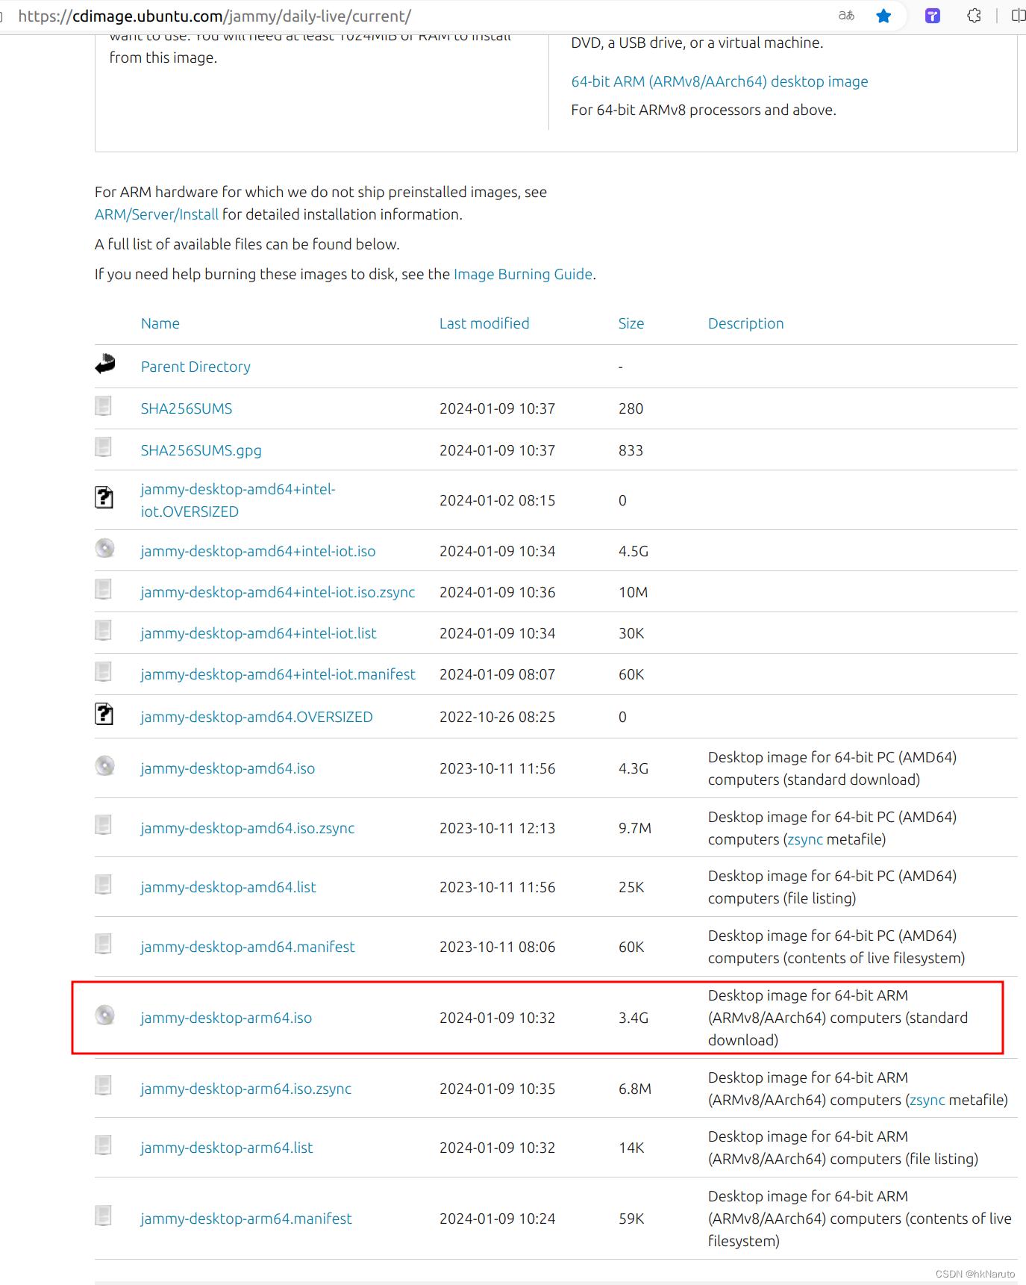This screenshot has width=1026, height=1285.
Task: Sort listing by Description column header
Action: click(x=746, y=323)
